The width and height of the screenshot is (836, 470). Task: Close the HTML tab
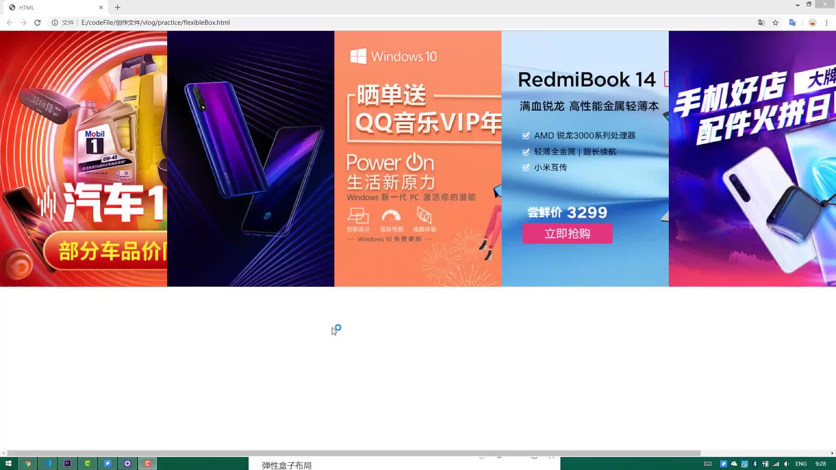[x=101, y=7]
